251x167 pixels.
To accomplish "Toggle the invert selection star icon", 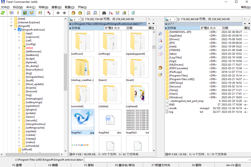I will coord(49,13).
